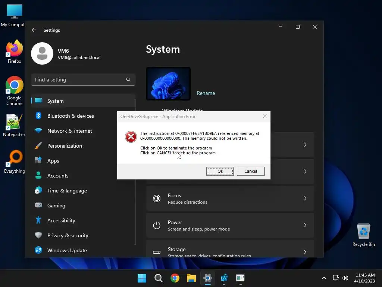This screenshot has height=287, width=382.
Task: Click the chevron above the Focus row
Action: 305,172
